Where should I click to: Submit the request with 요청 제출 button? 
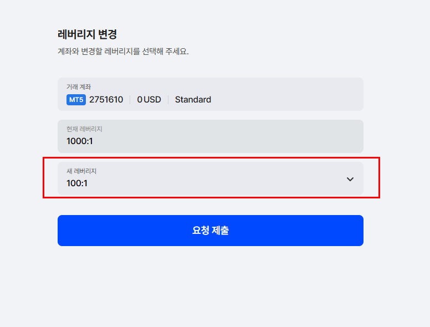click(x=211, y=231)
